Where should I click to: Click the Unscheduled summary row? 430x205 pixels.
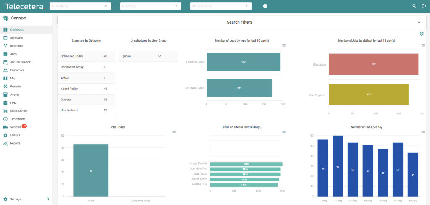(x=87, y=110)
